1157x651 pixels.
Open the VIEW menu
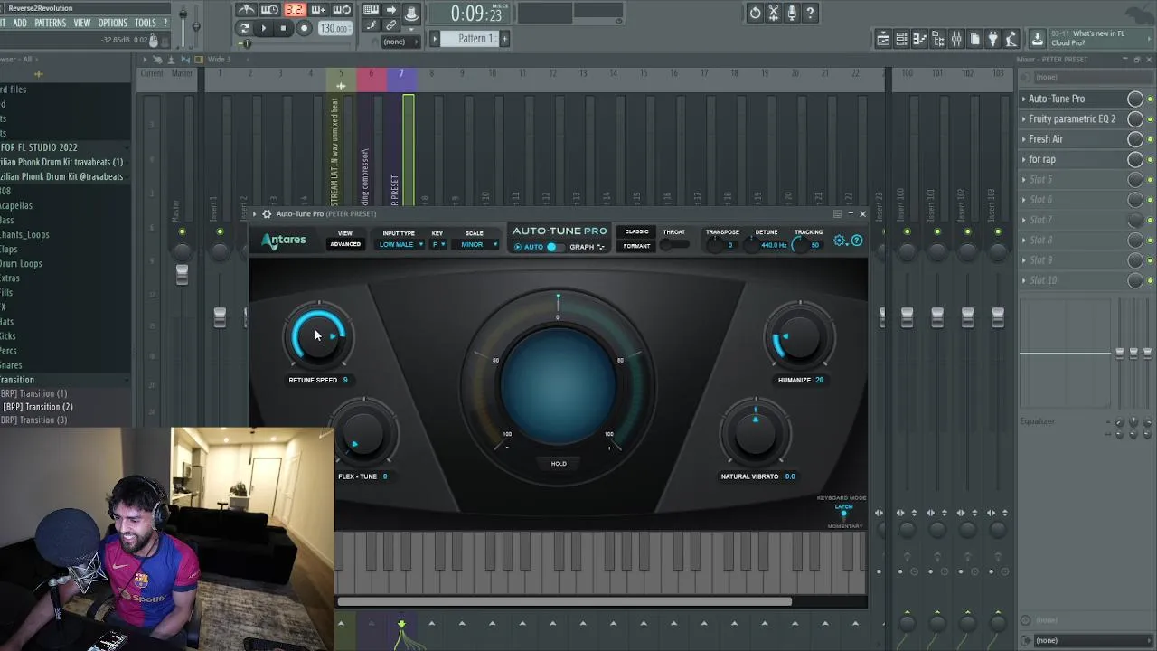pyautogui.click(x=82, y=23)
